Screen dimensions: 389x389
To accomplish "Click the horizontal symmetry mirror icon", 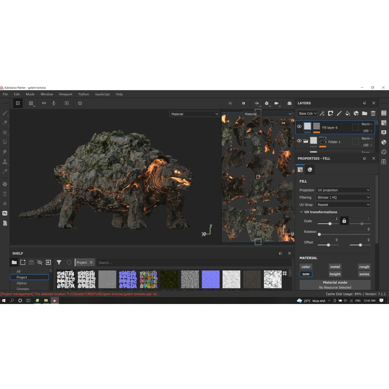I will [x=44, y=103].
